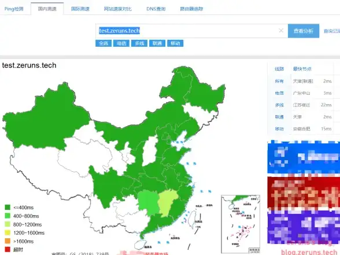
Task: Click the 400-800ms legend swatch
Action: pos(8,216)
